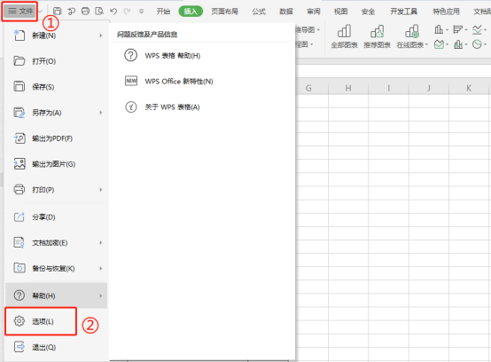The height and width of the screenshot is (362, 491).
Task: Click the printer icon of 打印(P)
Action: (19, 189)
